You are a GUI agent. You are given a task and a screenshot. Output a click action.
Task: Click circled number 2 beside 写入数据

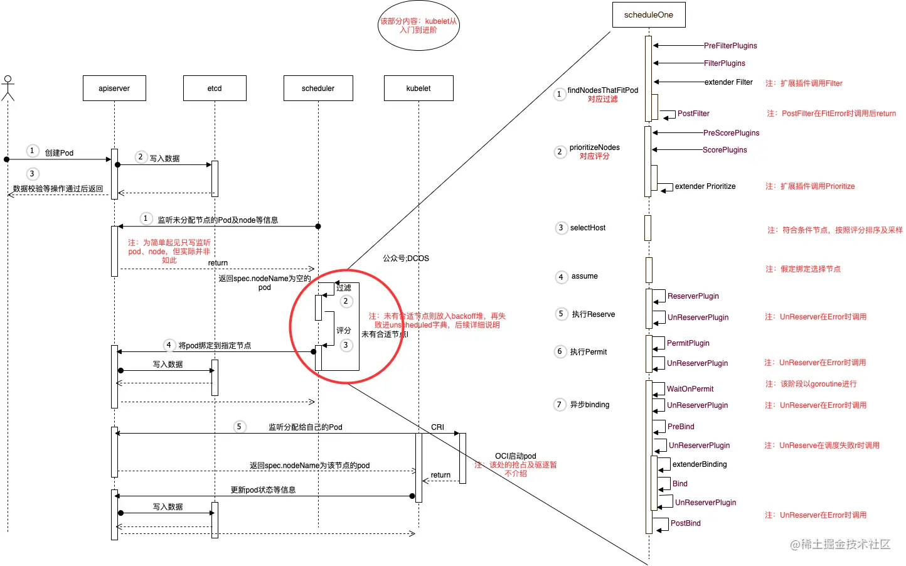pyautogui.click(x=141, y=157)
